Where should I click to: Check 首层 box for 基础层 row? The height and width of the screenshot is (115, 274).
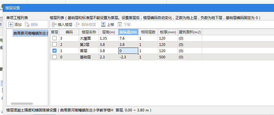(x=55, y=57)
